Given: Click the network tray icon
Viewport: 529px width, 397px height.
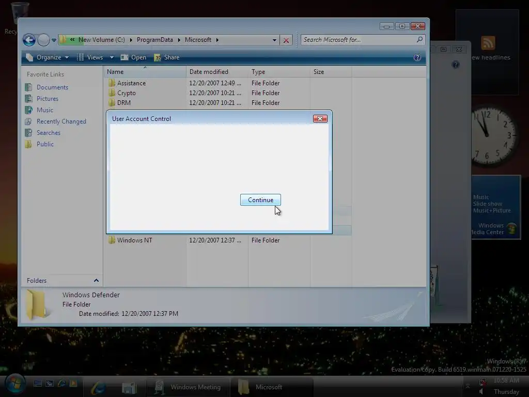Looking at the screenshot, I should [483, 381].
